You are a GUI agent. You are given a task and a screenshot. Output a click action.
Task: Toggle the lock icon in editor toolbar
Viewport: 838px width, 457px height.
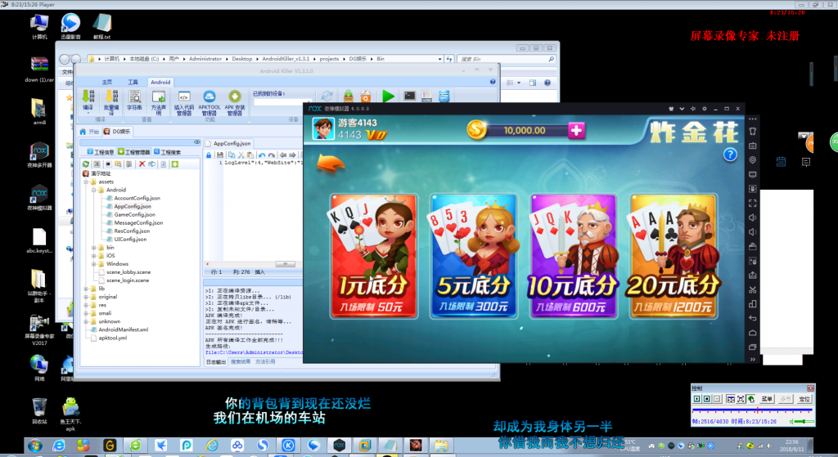209,155
